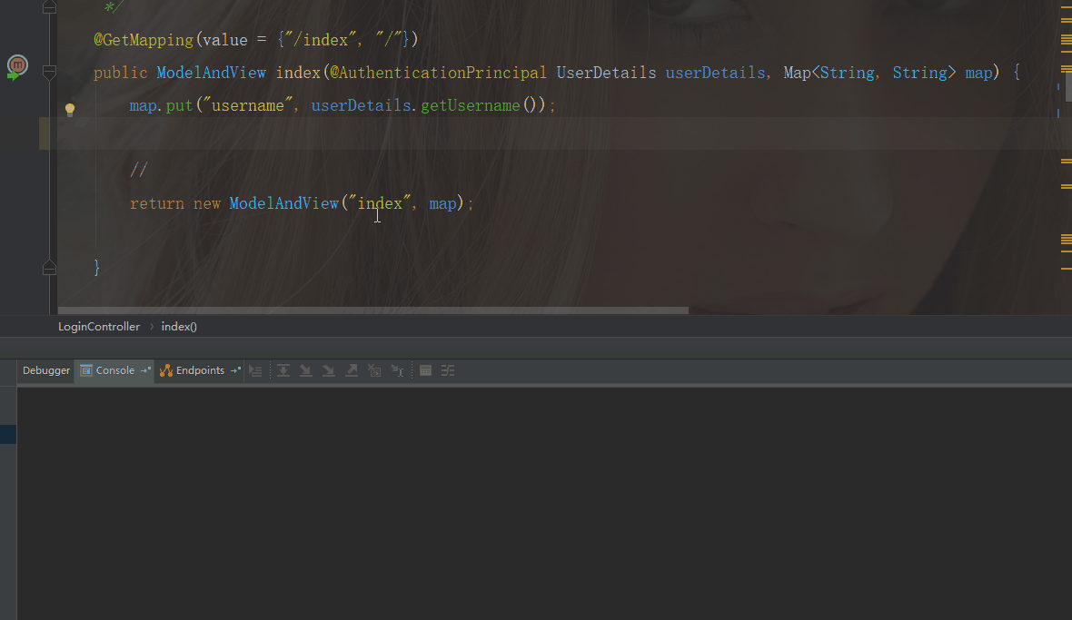The height and width of the screenshot is (620, 1072).
Task: Click the pin icon beside the Endpoints tab
Action: 235,370
